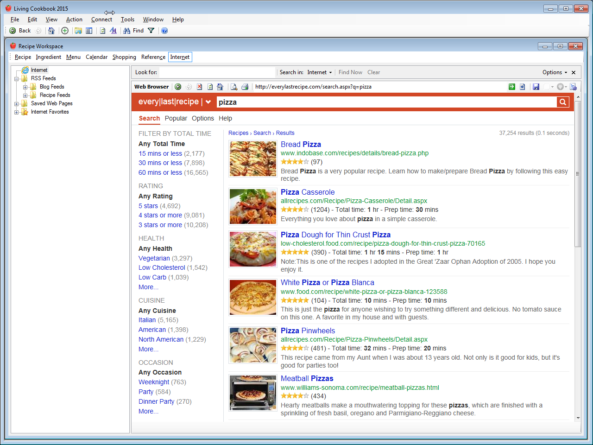
Task: Filter by Vegetarian health option
Action: (x=154, y=258)
